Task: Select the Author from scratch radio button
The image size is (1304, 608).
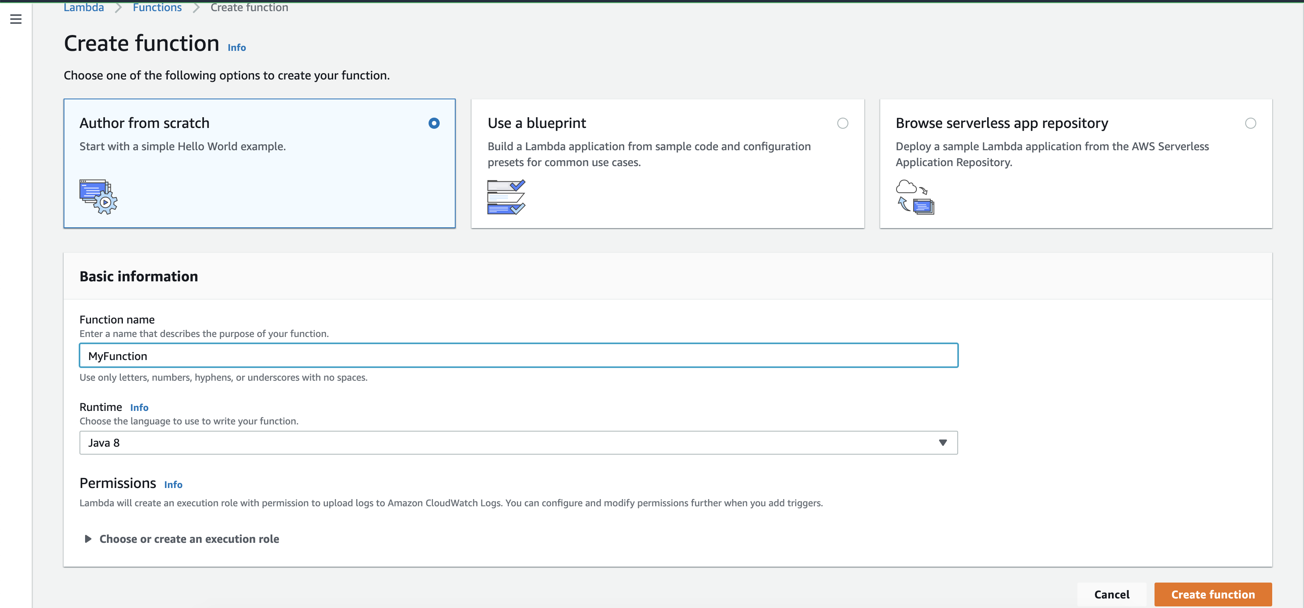Action: pos(434,123)
